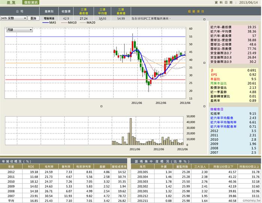Click the 三大法人 column header
Image resolution: width=262 pixels, height=203 pixels.
point(200,167)
